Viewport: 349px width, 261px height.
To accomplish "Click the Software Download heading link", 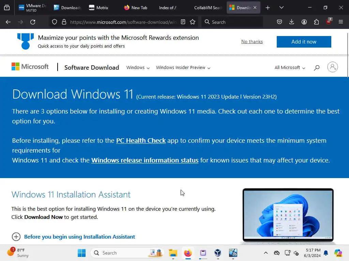I will click(92, 68).
